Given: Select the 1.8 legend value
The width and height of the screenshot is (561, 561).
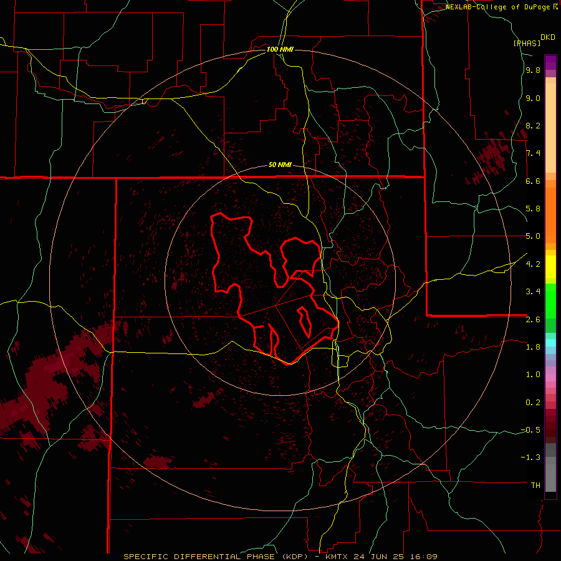Looking at the screenshot, I should click(533, 347).
